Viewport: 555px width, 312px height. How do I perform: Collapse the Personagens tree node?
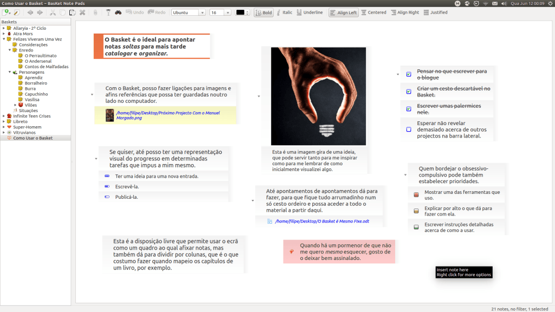pos(10,72)
